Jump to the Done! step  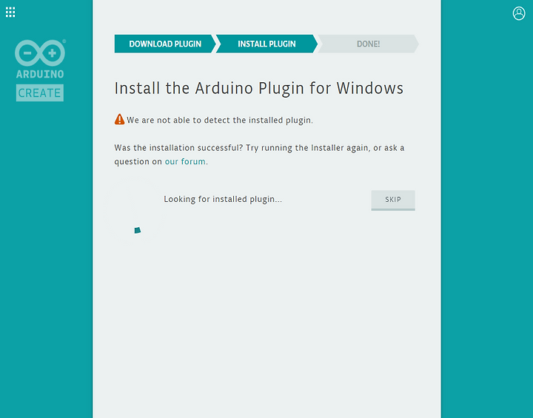[368, 44]
